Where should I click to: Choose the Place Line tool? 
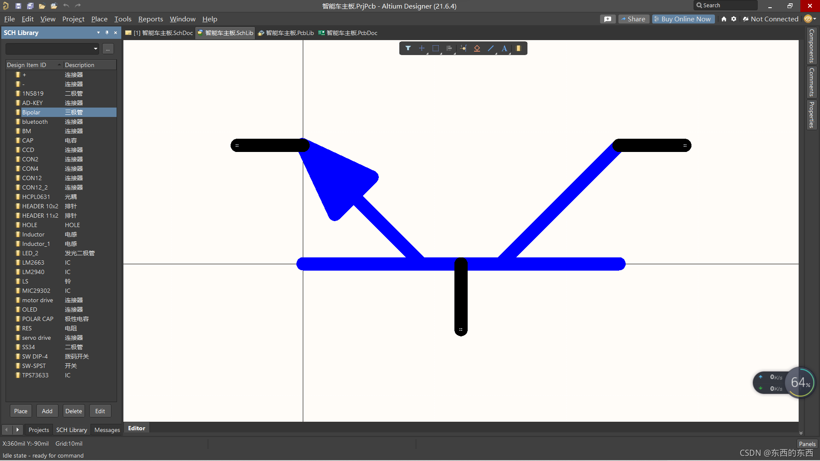click(x=491, y=48)
